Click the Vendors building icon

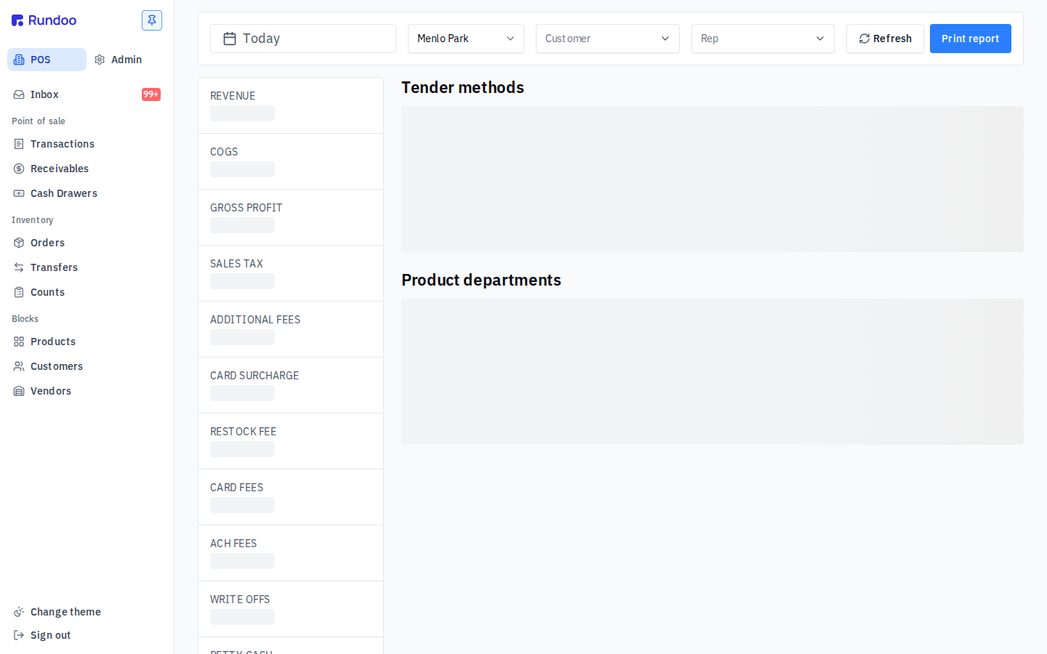pyautogui.click(x=19, y=391)
